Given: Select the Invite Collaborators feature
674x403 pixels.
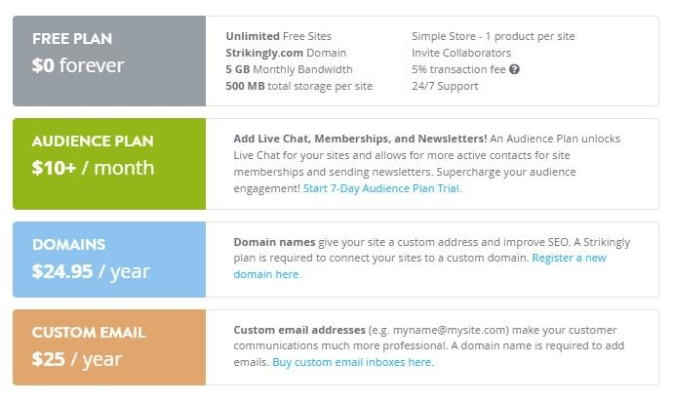Looking at the screenshot, I should [x=460, y=53].
